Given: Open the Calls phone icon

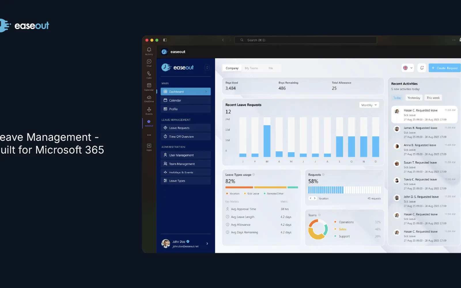Looking at the screenshot, I should pyautogui.click(x=149, y=73).
